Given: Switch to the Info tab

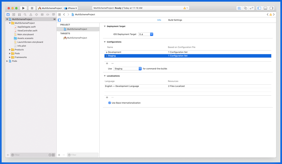Looking at the screenshot, I should pyautogui.click(x=159, y=20).
